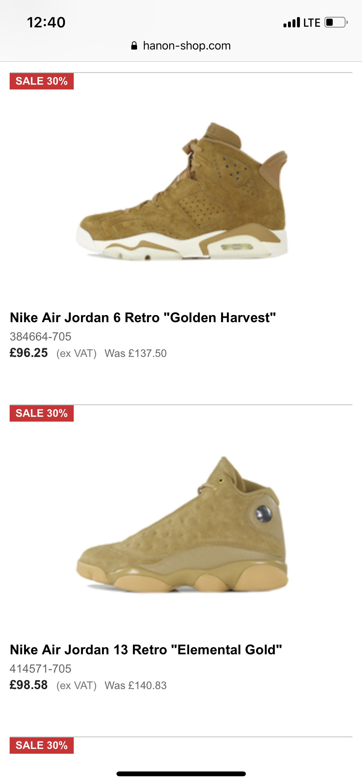The image size is (362, 784).
Task: Select product code 414571-705
Action: point(41,669)
